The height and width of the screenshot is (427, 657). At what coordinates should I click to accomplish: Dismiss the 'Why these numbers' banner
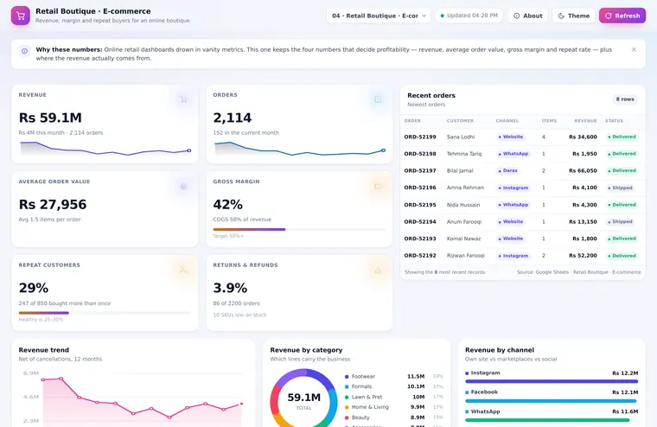point(634,49)
